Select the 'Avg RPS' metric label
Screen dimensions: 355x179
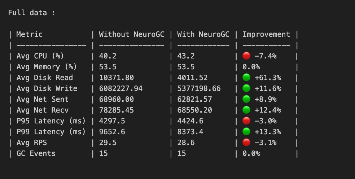[x=32, y=143]
